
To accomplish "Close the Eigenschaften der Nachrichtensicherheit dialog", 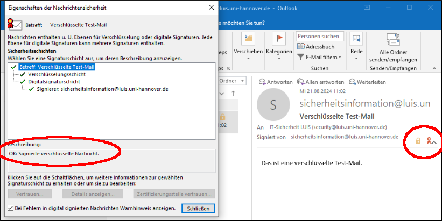I will click(211, 8).
